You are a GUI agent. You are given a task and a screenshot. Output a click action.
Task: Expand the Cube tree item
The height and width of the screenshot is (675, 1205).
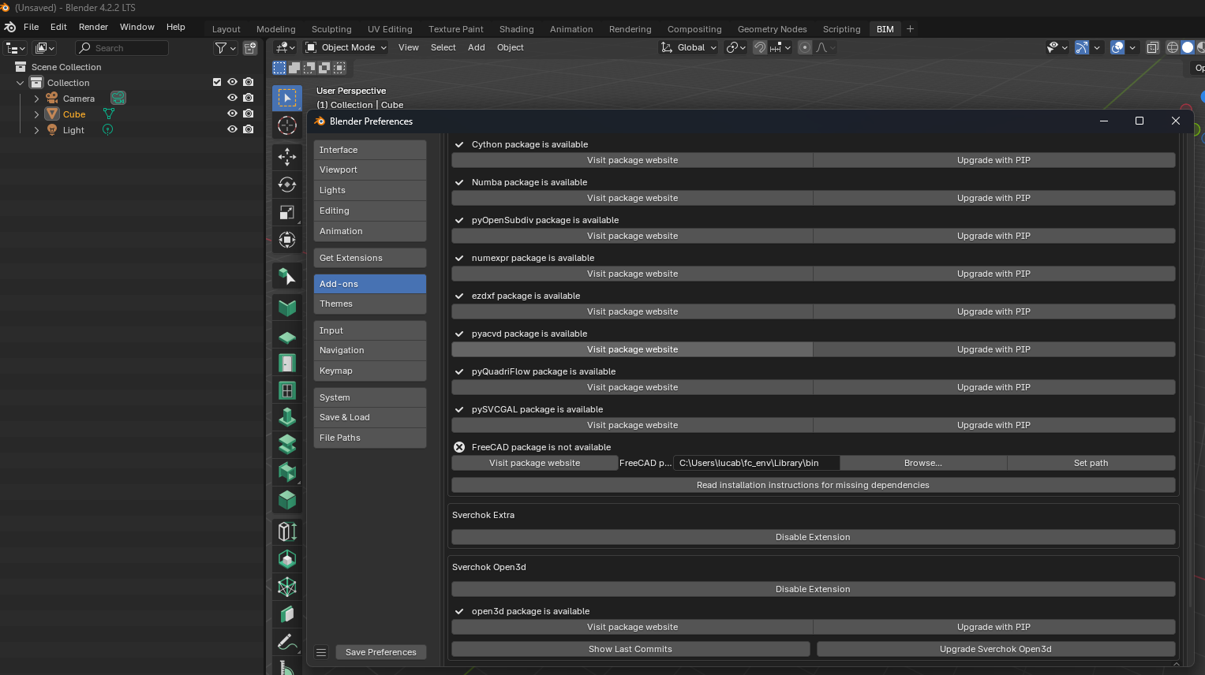pyautogui.click(x=36, y=114)
